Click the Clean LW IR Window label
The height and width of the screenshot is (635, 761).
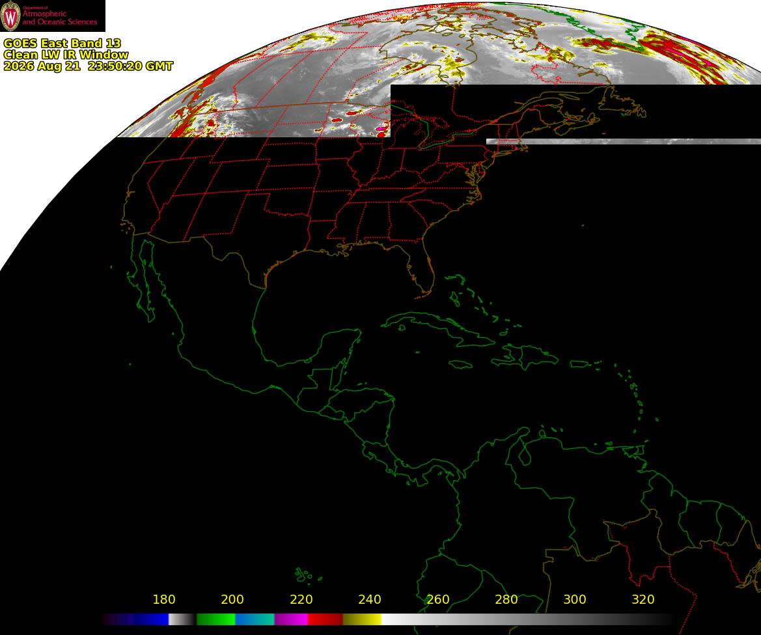[66, 55]
